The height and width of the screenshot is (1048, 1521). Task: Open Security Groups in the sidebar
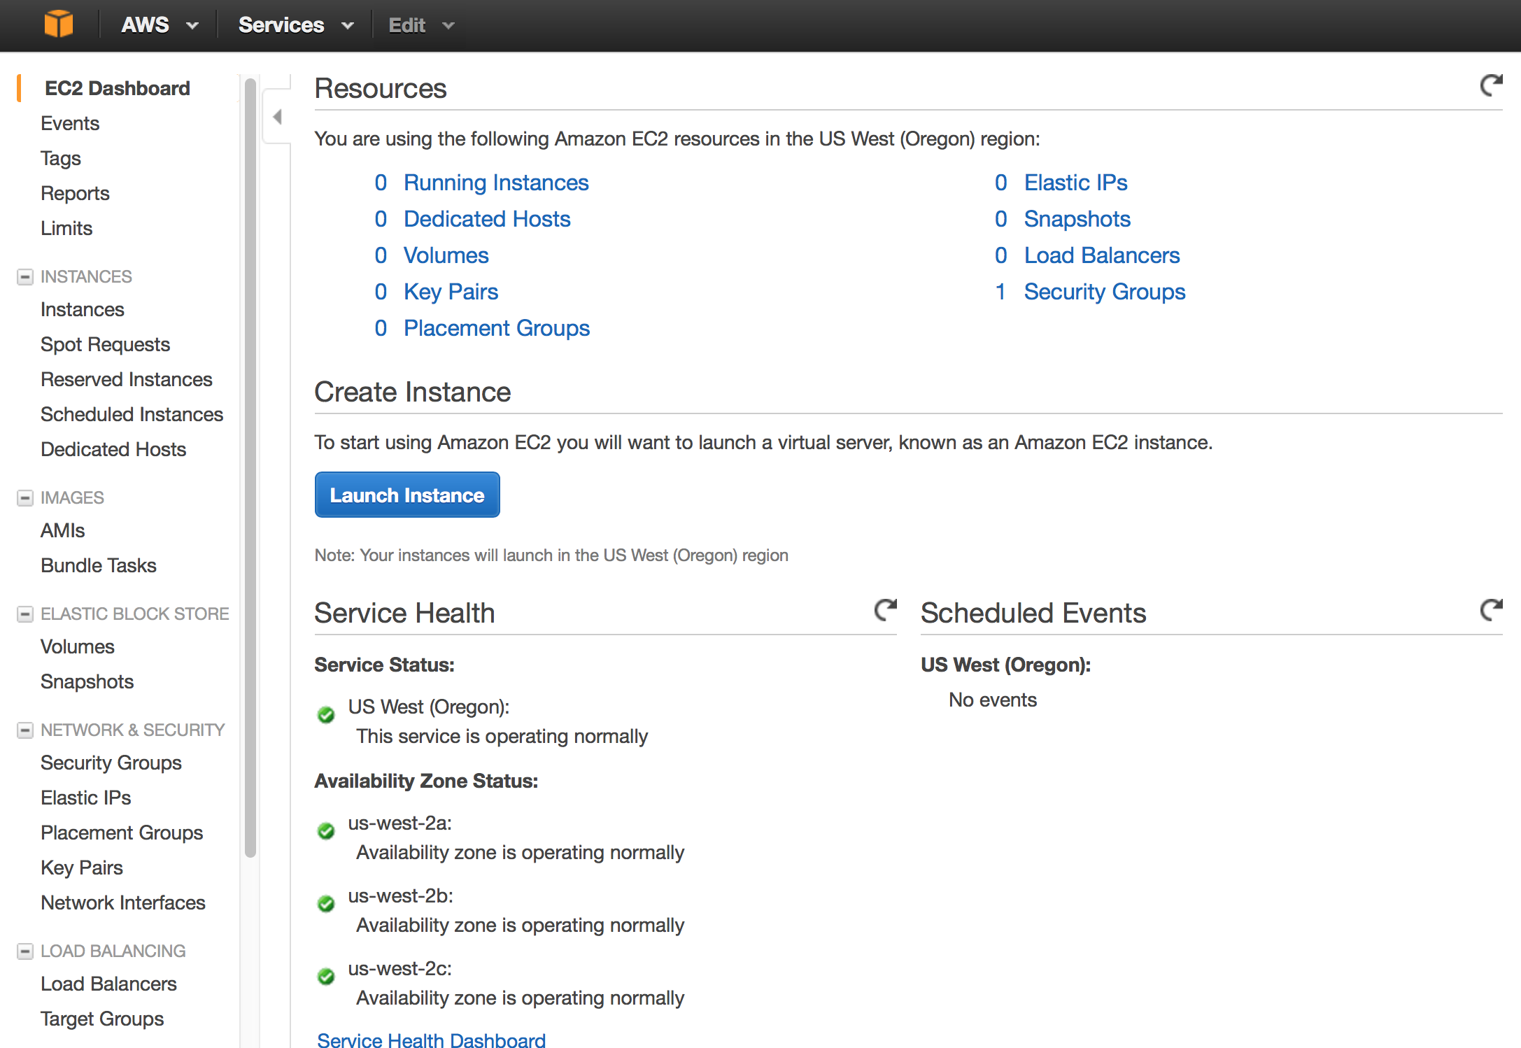tap(111, 763)
